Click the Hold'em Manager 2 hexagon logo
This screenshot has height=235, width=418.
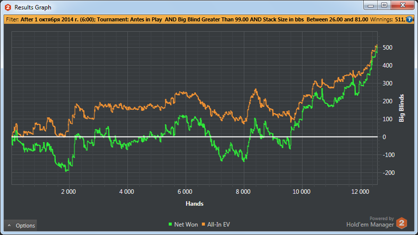(x=402, y=222)
